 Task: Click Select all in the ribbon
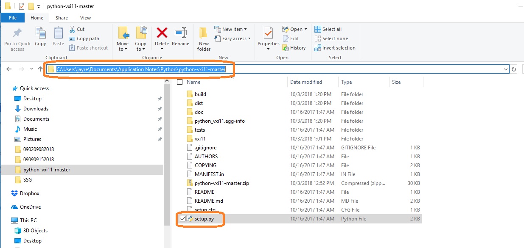point(328,29)
